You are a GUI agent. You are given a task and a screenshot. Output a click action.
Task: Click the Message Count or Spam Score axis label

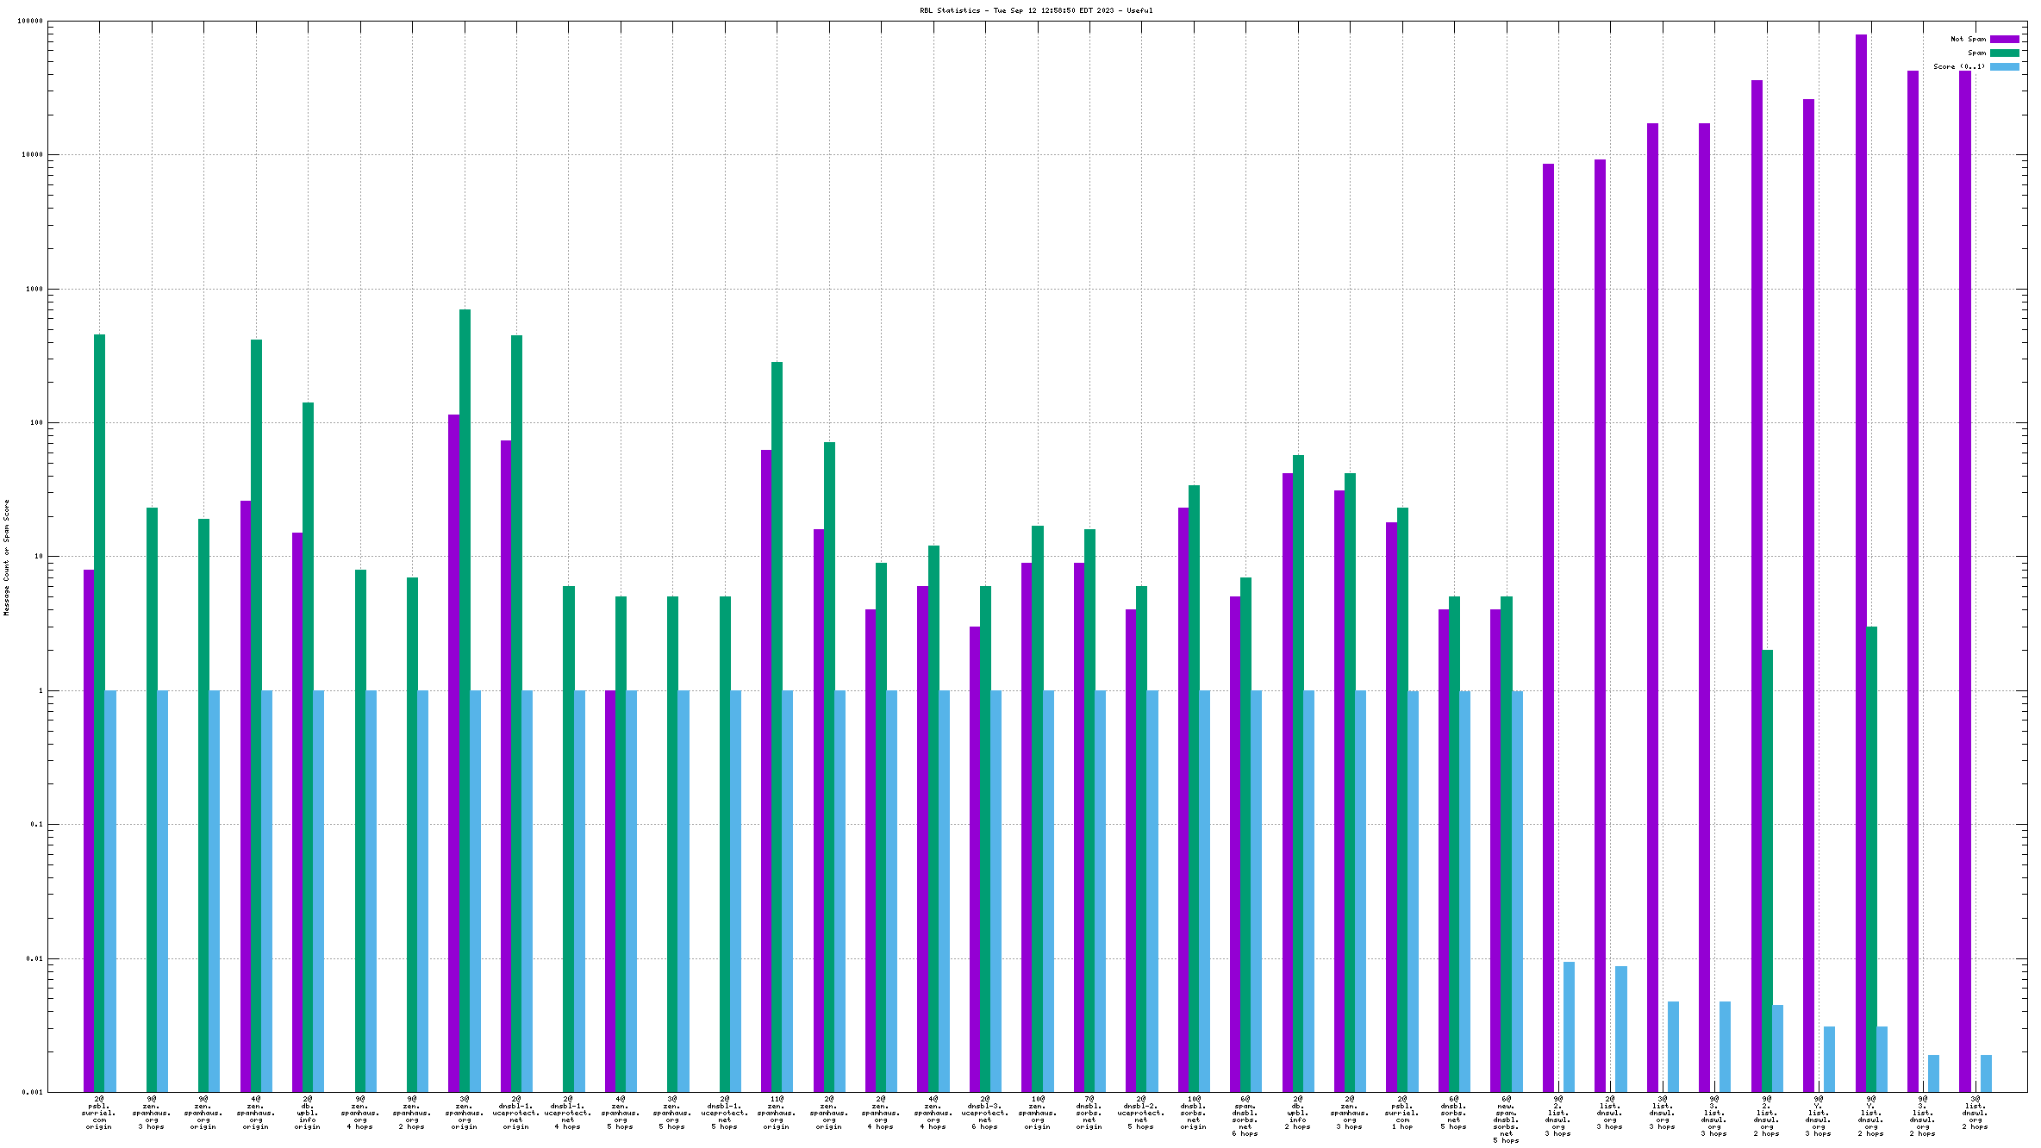click(x=6, y=557)
